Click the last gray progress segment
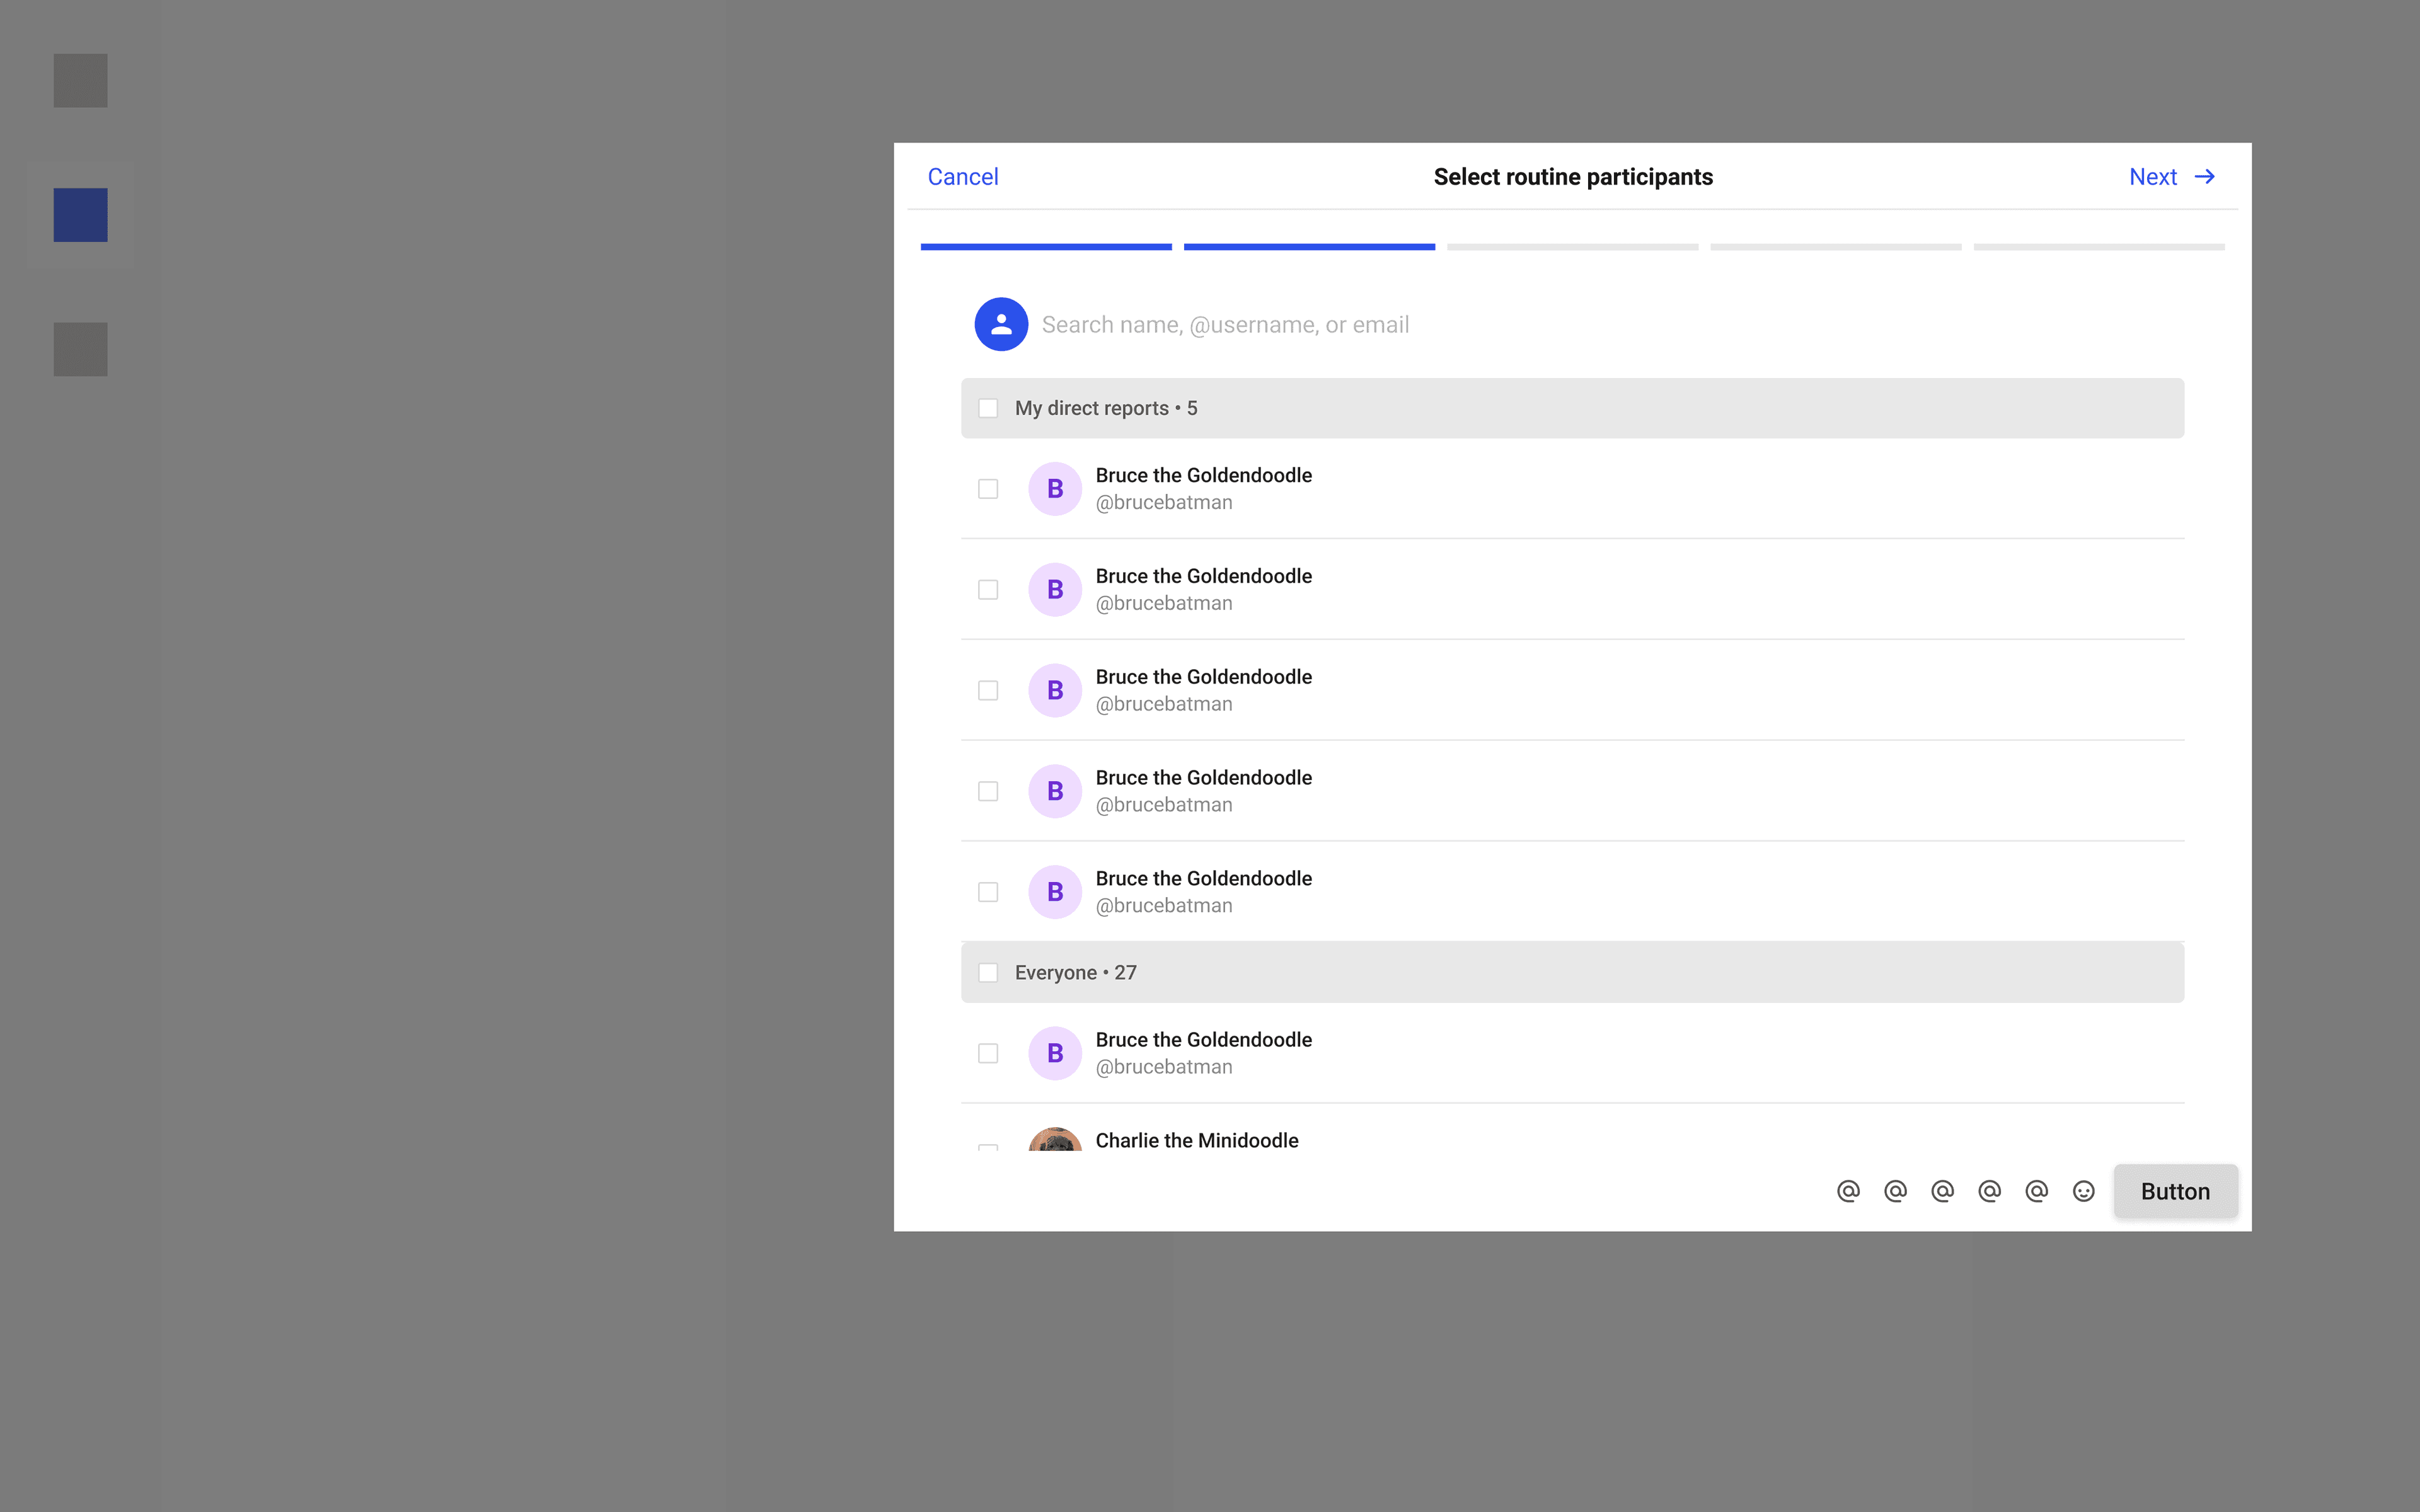This screenshot has width=2420, height=1512. (2098, 247)
